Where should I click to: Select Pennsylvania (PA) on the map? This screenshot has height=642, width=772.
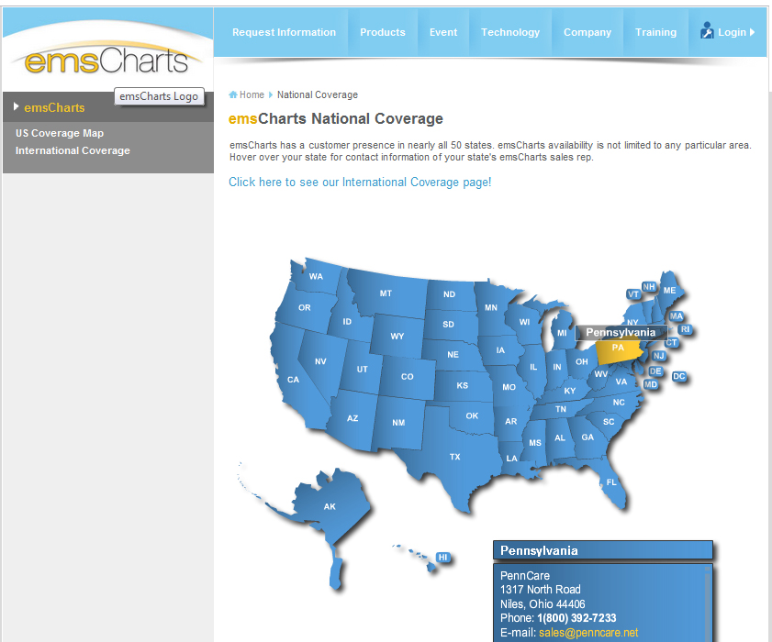tap(618, 349)
